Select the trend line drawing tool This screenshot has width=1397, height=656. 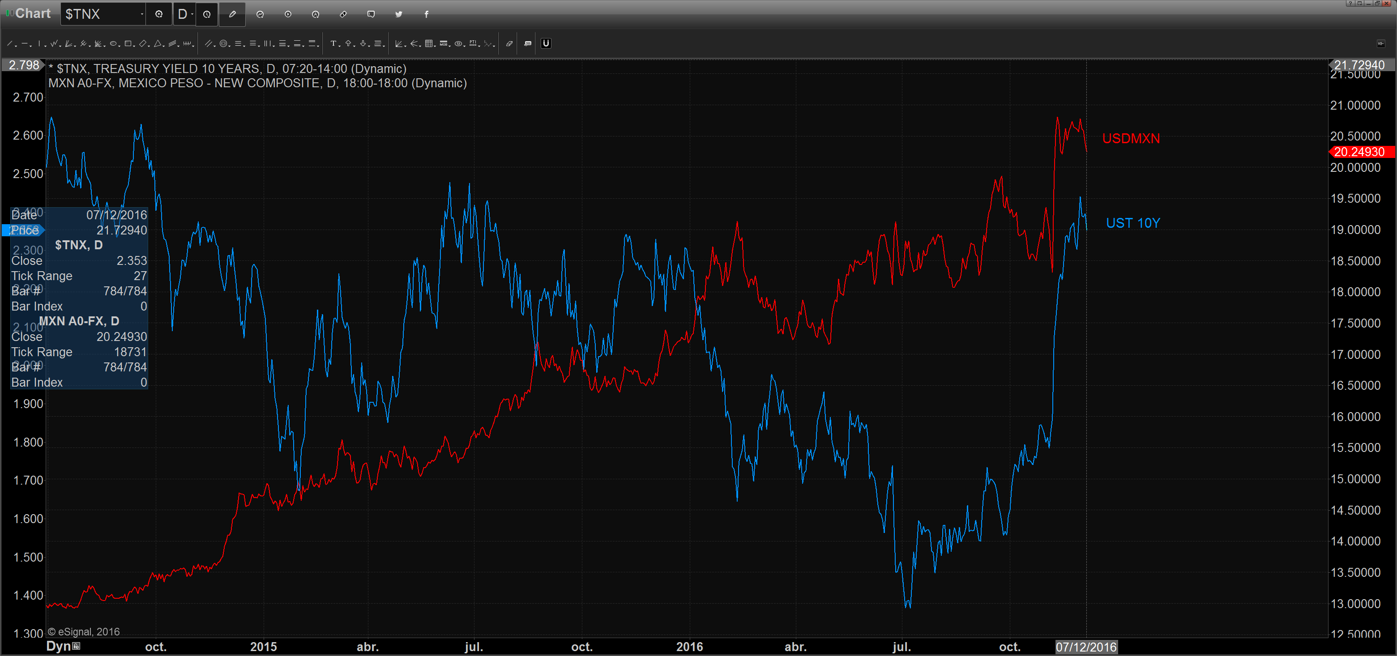9,43
